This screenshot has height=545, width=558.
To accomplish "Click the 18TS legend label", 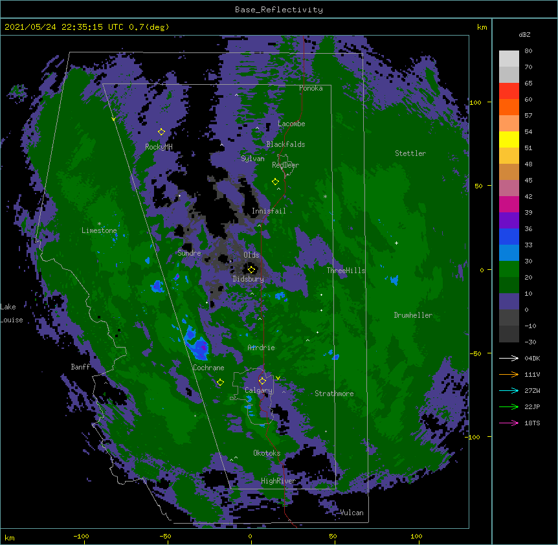I will [x=532, y=423].
